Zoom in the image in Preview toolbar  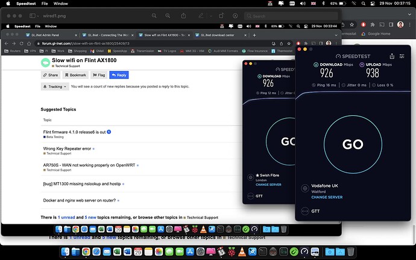pyautogui.click(x=168, y=16)
